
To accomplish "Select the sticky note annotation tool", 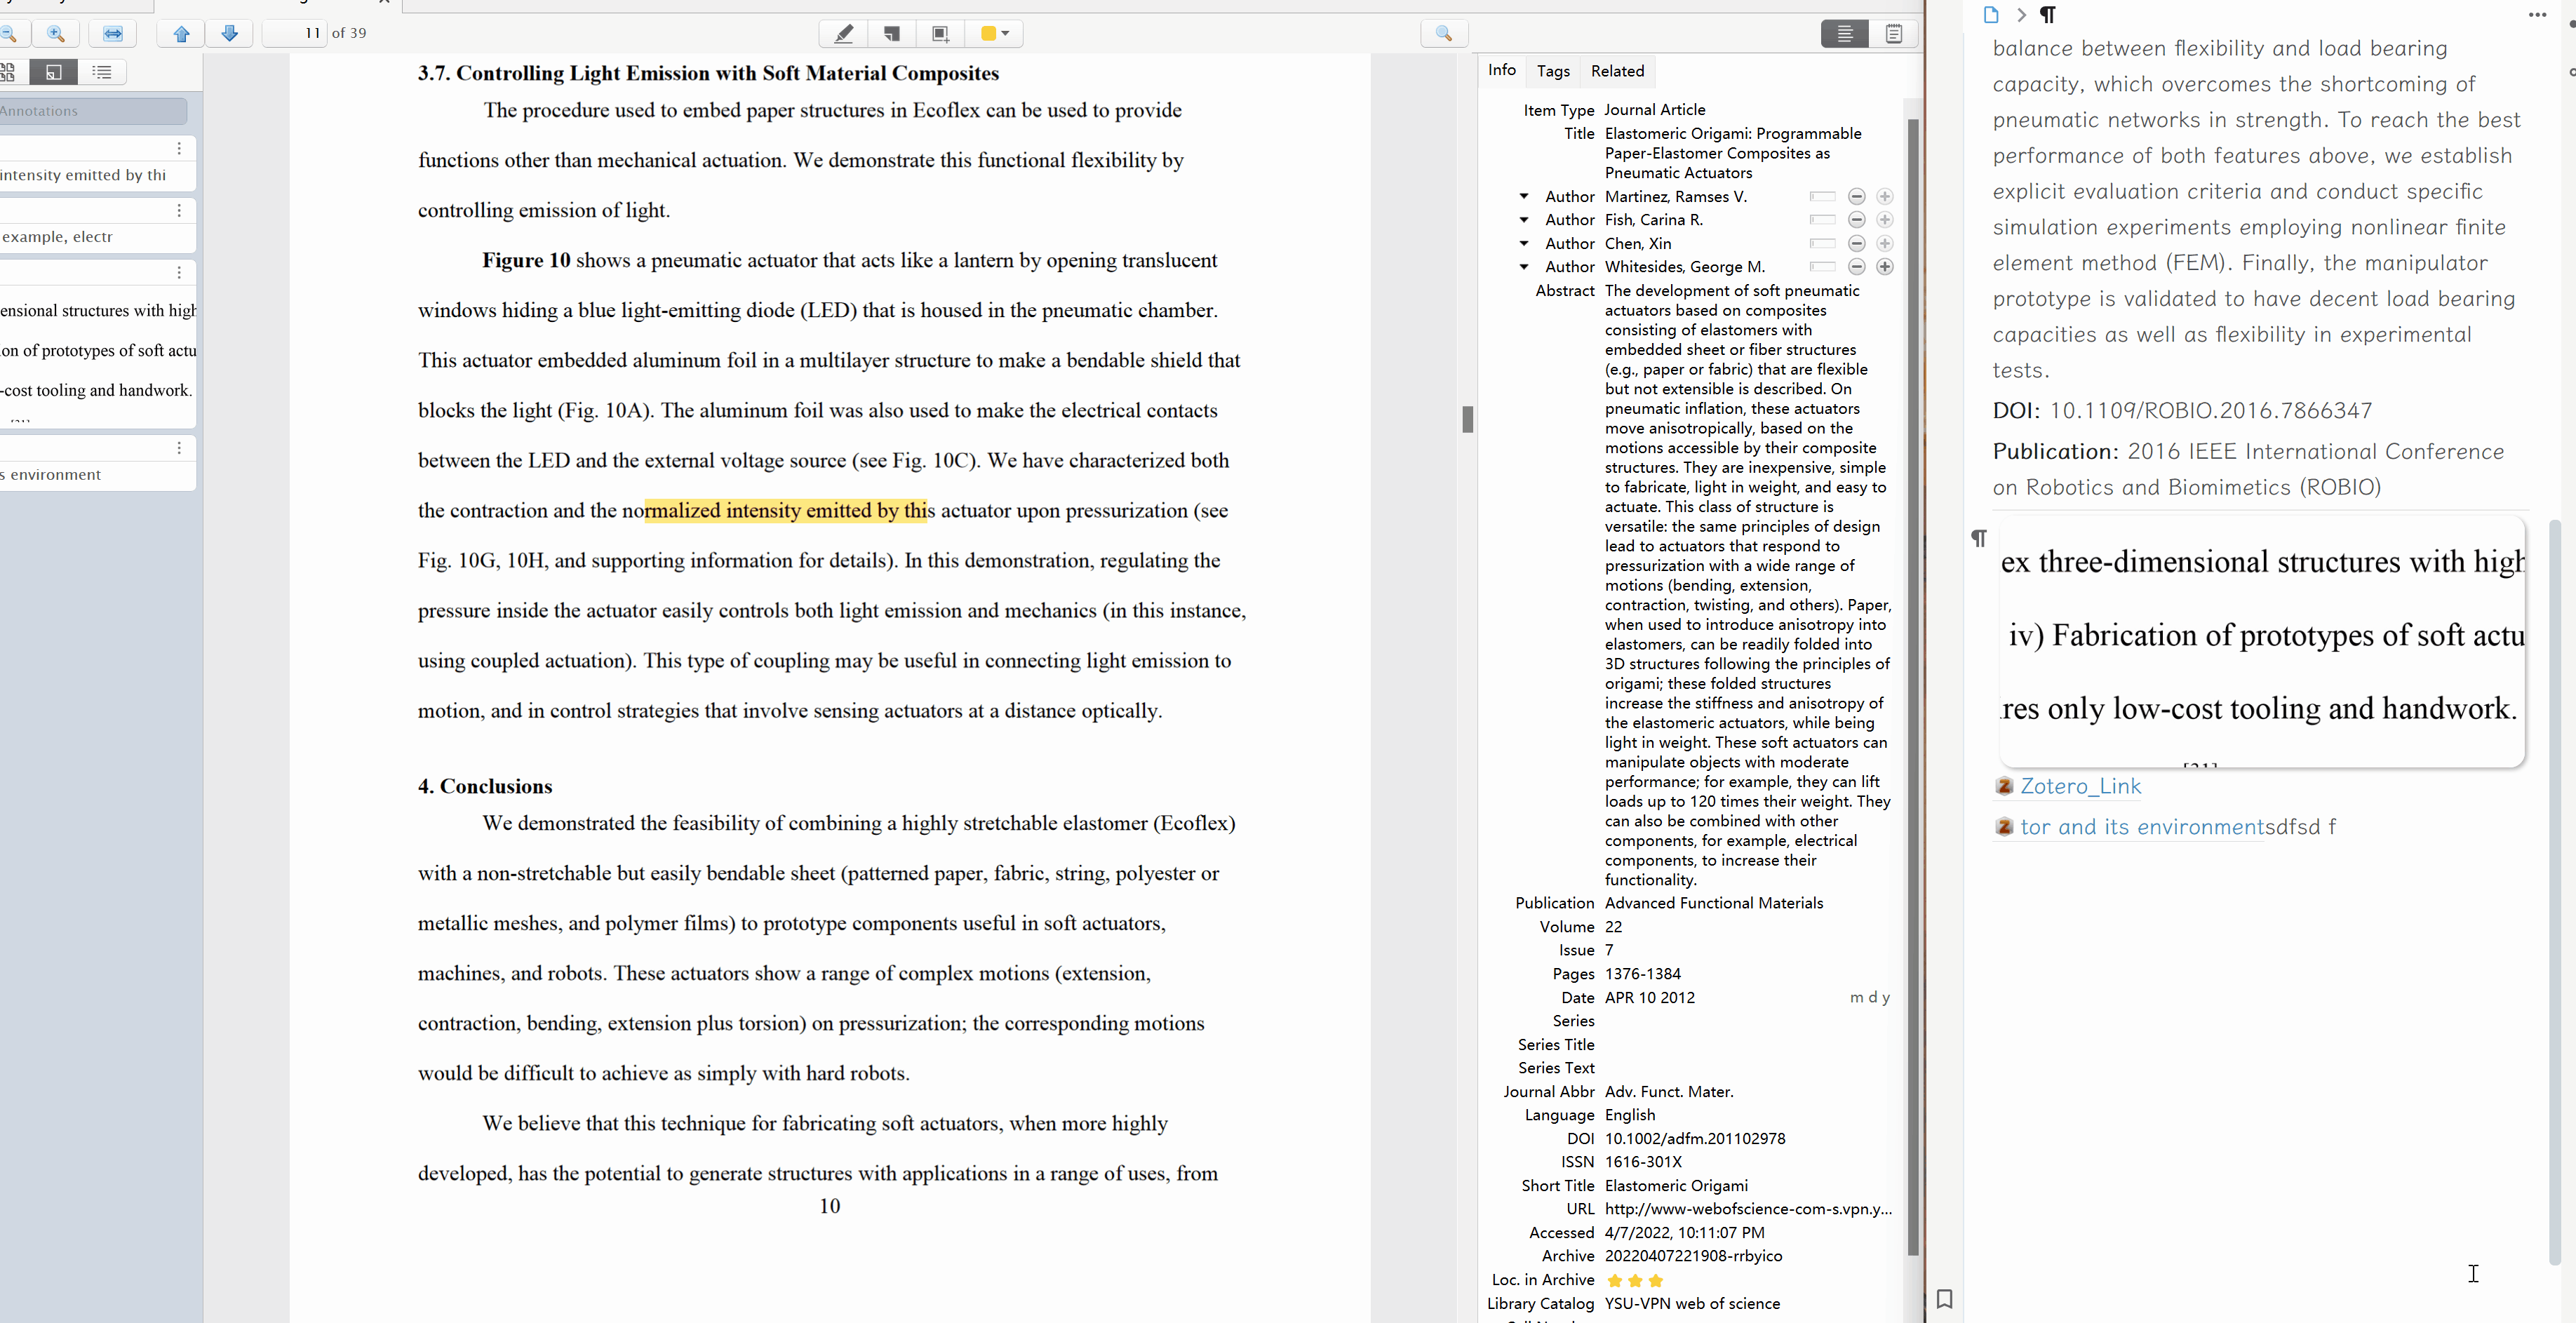I will click(x=891, y=33).
